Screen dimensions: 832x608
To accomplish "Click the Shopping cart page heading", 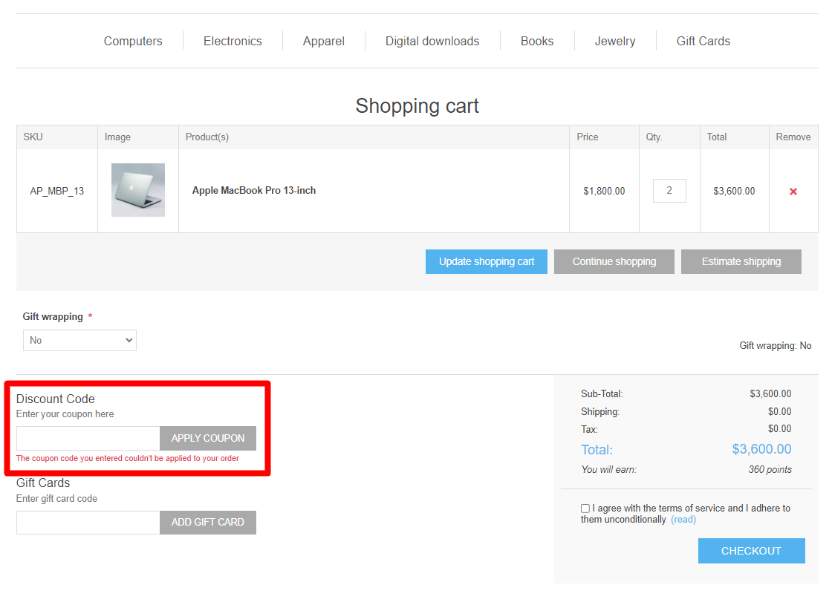I will point(417,106).
